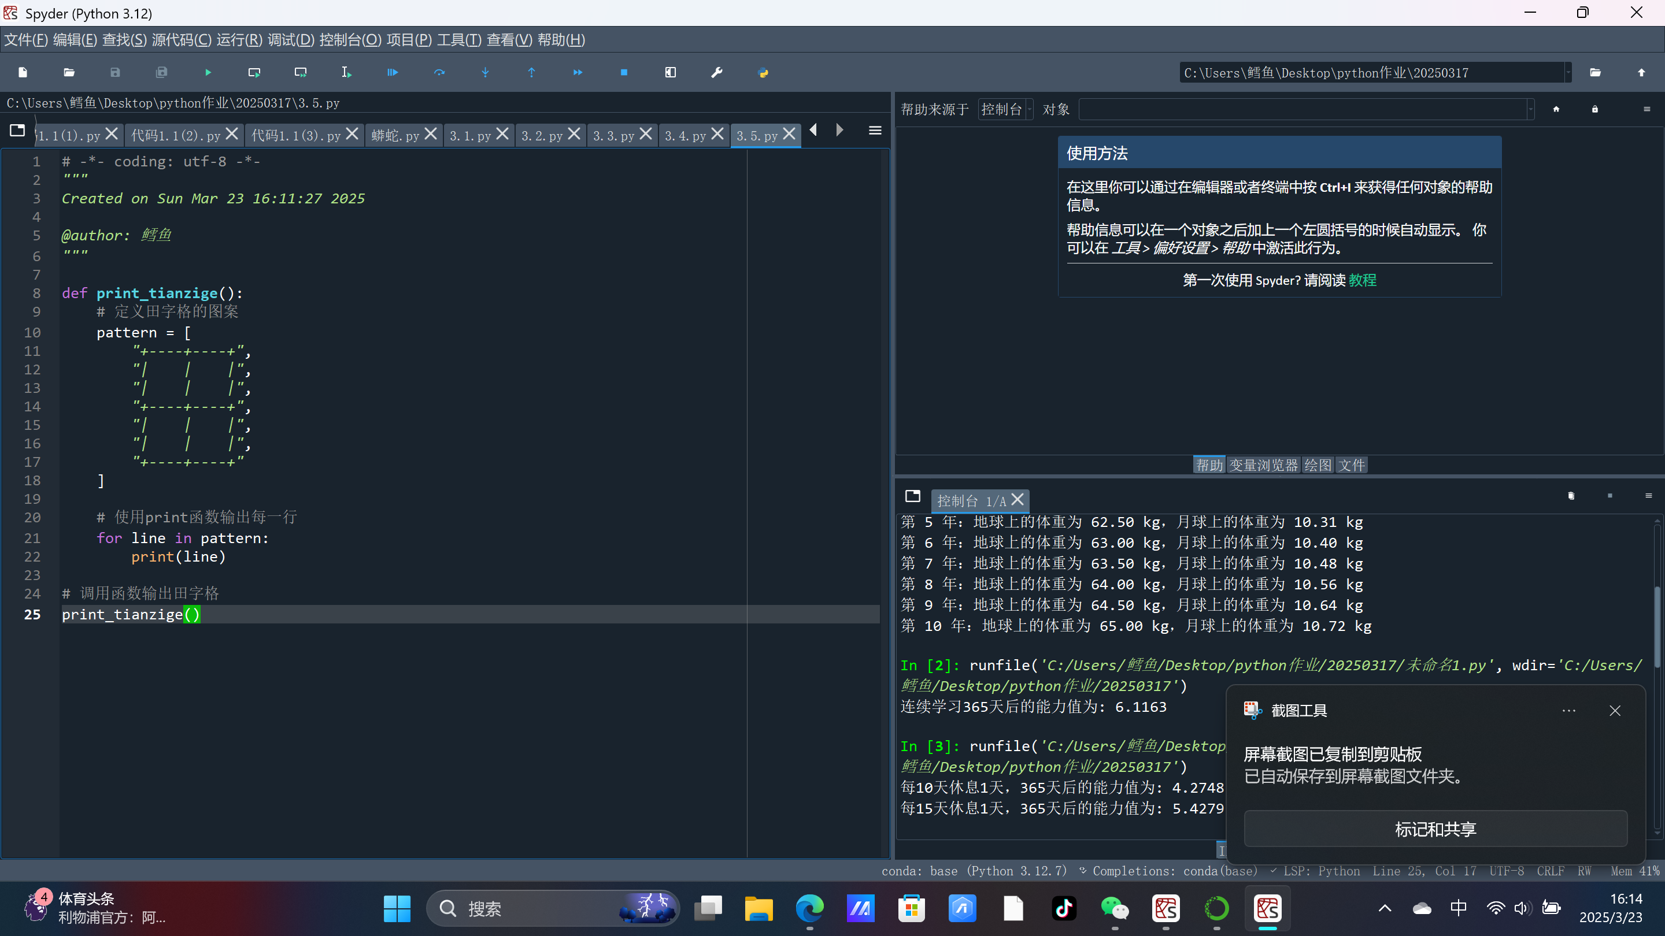Click the Browse working directory folder icon
This screenshot has height=936, width=1665.
pos(1595,72)
